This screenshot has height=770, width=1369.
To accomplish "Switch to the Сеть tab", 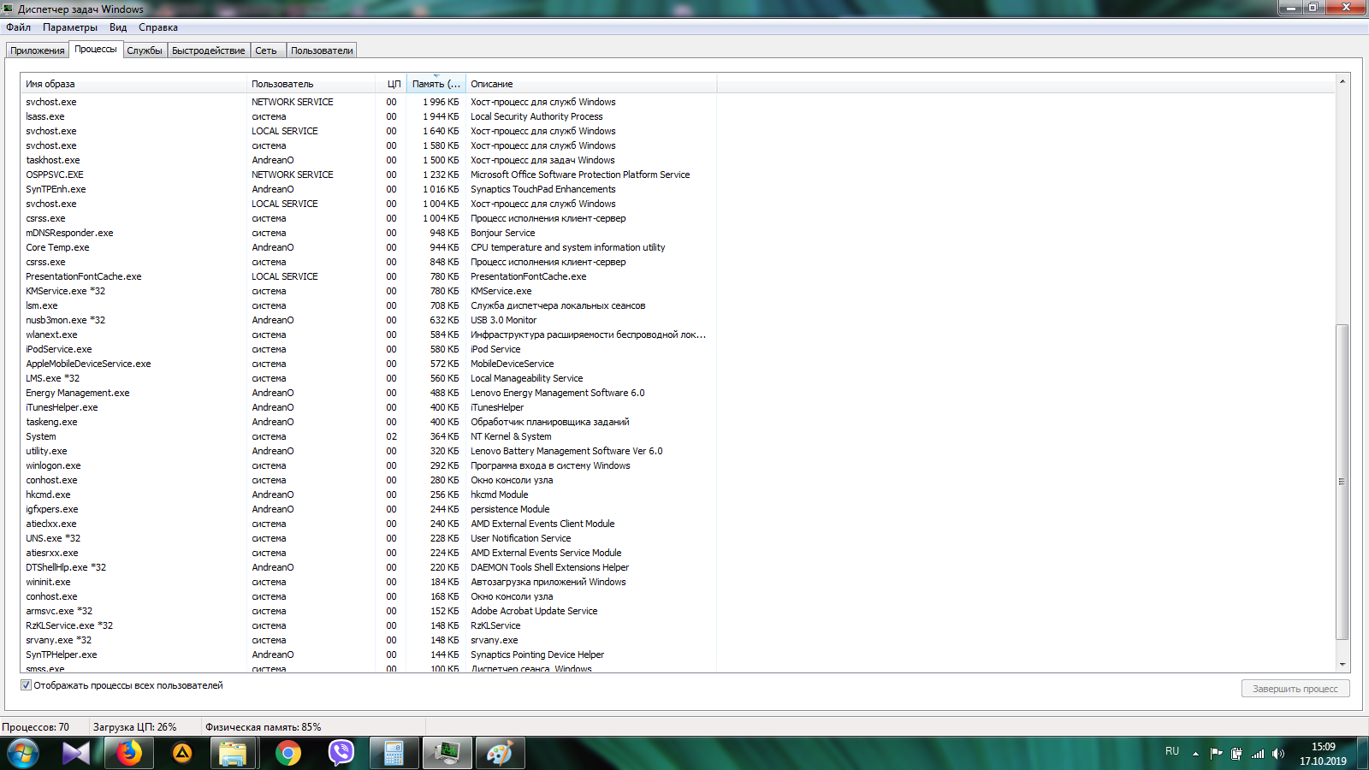I will [266, 50].
